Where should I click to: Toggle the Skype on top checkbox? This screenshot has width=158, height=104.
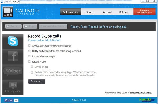point(32,67)
